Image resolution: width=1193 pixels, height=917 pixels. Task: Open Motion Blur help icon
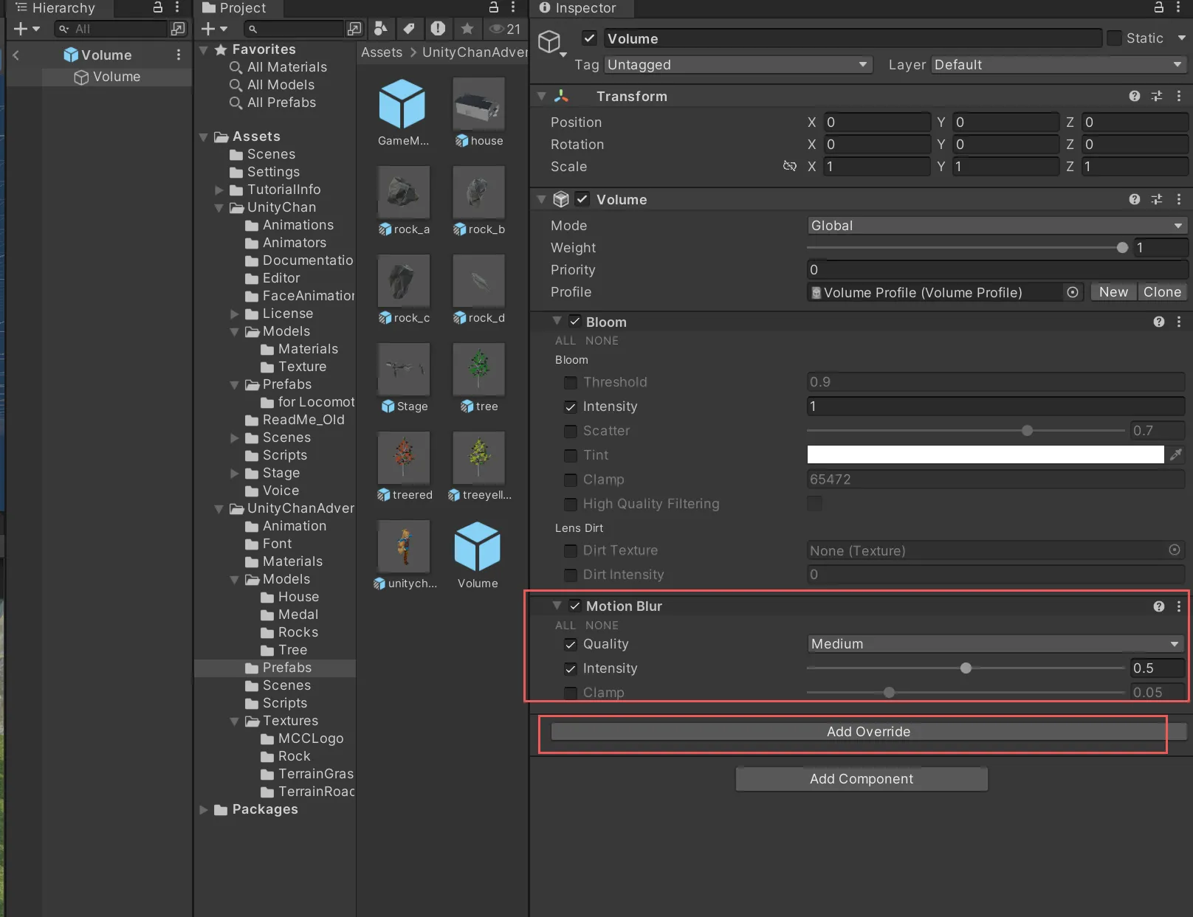[x=1158, y=606]
